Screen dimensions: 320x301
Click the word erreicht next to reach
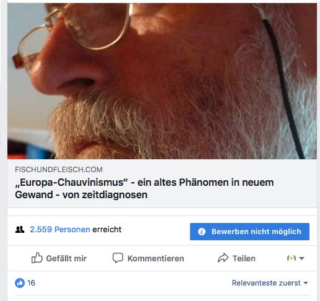click(107, 229)
